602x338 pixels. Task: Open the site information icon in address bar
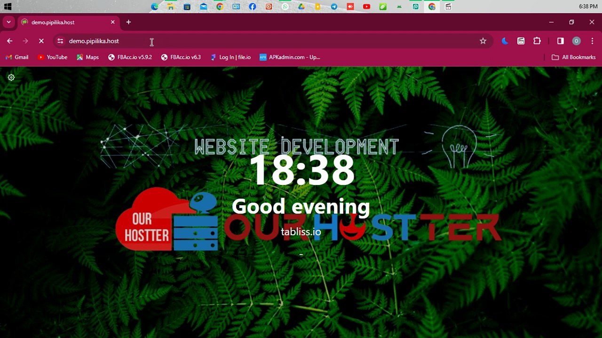tap(60, 41)
